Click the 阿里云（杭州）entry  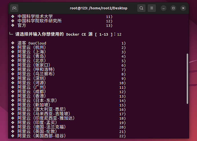pos(32,47)
